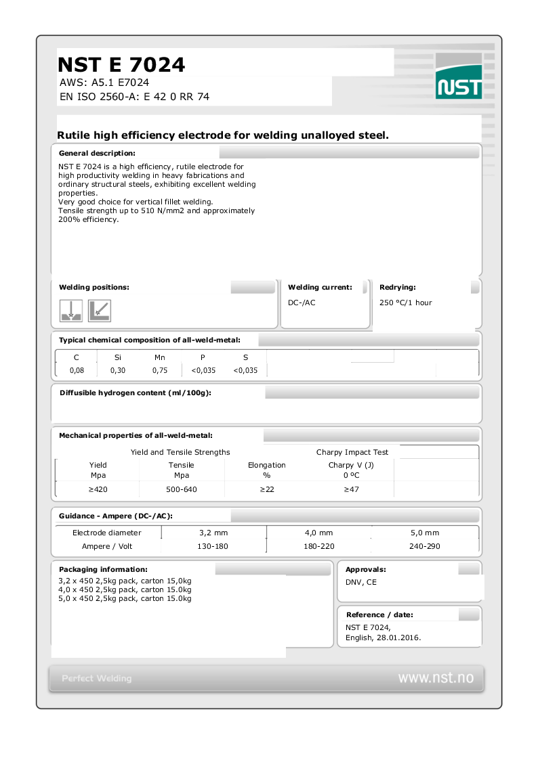
Task: Select the '3,2 x 450 2,5kg pack' line
Action: coord(125,581)
